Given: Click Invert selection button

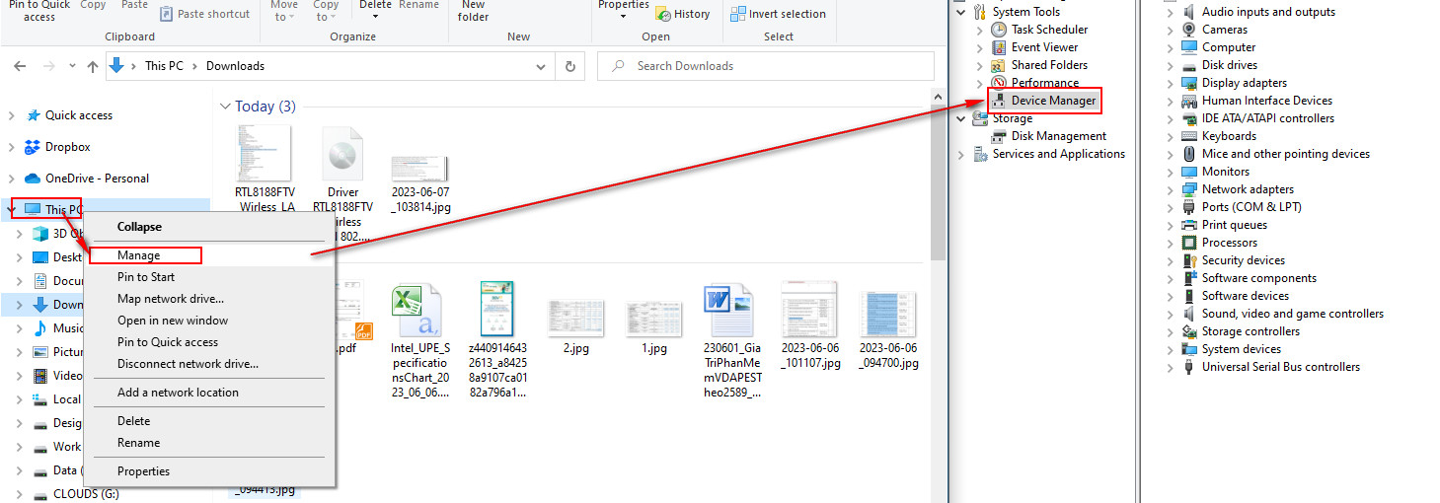Looking at the screenshot, I should click(x=778, y=14).
